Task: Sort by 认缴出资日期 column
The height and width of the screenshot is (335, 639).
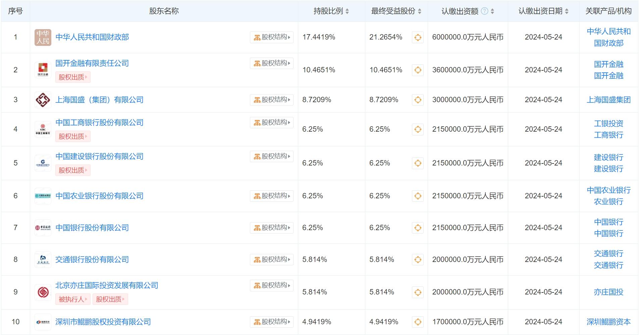Action: click(567, 11)
